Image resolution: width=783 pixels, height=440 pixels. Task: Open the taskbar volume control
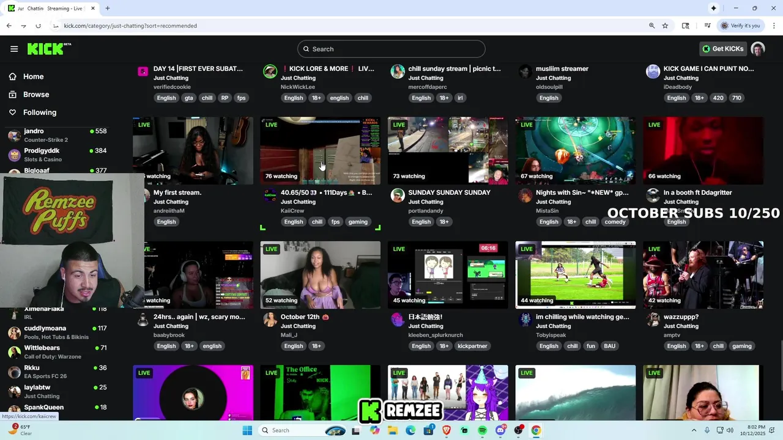click(x=730, y=430)
